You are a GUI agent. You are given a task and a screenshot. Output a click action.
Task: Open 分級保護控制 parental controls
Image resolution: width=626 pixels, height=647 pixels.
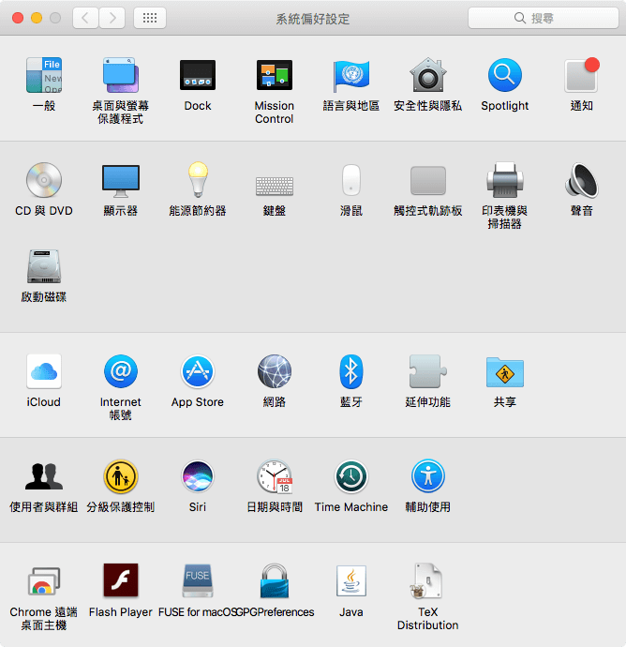coord(120,476)
